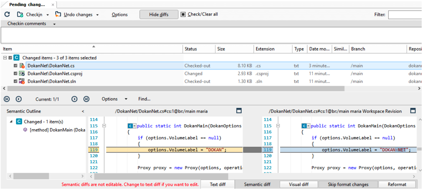Sort by the Size column header
This screenshot has width=424, height=190.
pyautogui.click(x=234, y=49)
